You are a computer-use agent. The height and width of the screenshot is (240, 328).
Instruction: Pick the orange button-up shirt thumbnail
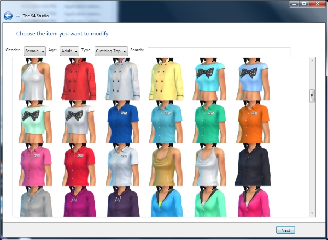click(252, 122)
